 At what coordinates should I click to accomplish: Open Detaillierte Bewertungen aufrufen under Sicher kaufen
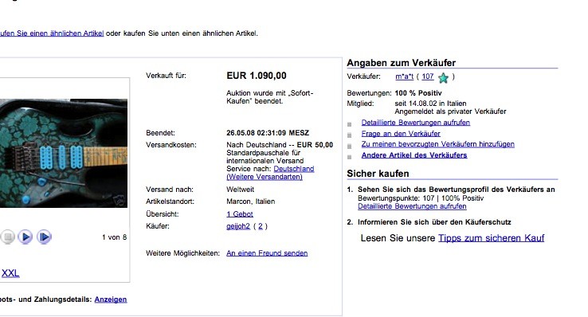(412, 206)
